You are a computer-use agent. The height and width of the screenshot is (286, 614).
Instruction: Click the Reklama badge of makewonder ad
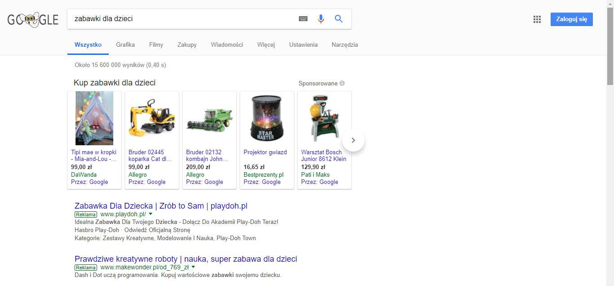click(86, 268)
